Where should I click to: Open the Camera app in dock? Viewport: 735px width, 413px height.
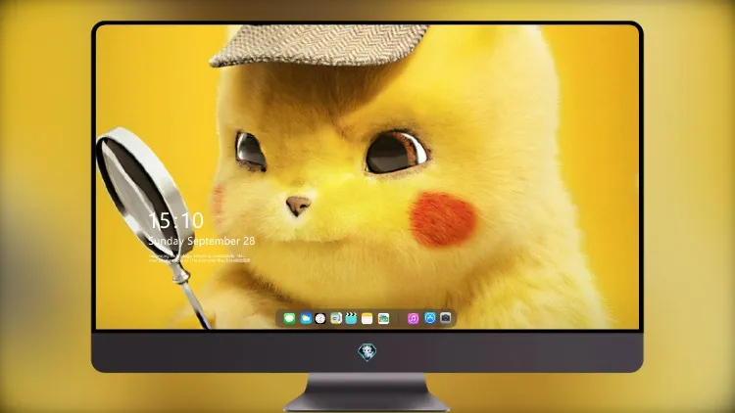[446, 318]
